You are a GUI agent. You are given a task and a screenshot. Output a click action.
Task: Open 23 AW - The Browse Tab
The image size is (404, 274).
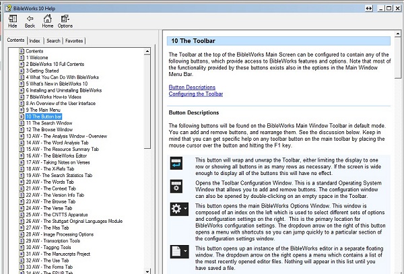click(50, 201)
